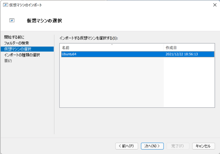The width and height of the screenshot is (220, 154).
Task: Sort list by 名前 column header
Action: [112, 48]
